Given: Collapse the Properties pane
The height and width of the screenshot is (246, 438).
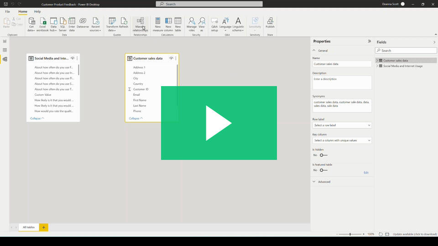Looking at the screenshot, I should pos(369,41).
